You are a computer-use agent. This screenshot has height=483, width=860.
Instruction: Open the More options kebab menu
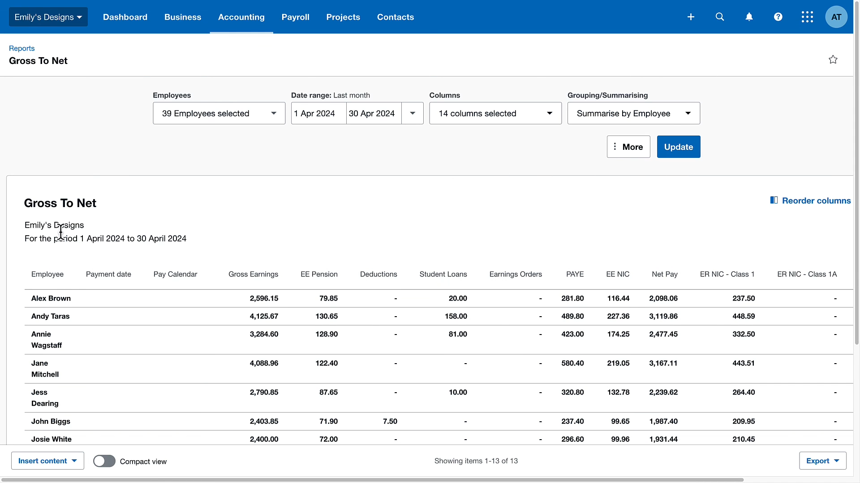pyautogui.click(x=628, y=147)
